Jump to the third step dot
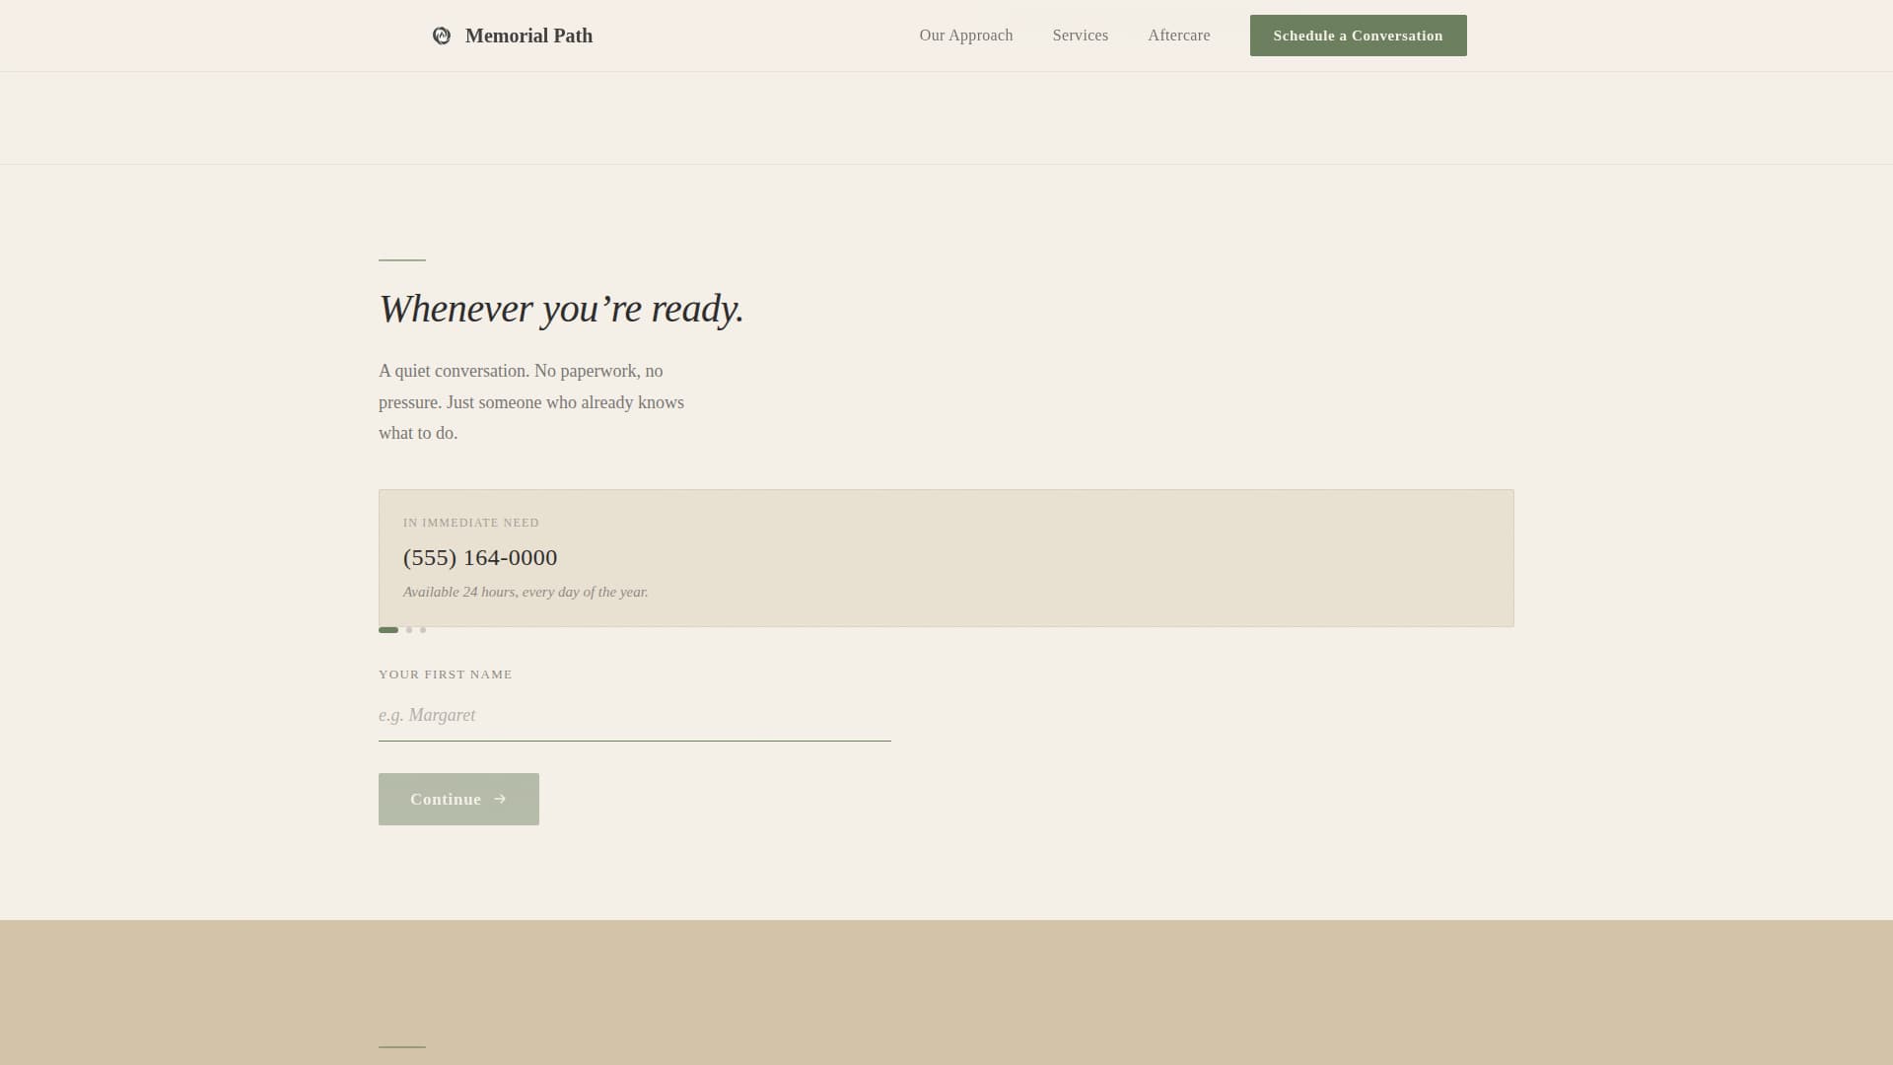This screenshot has width=1893, height=1065. pos(423,630)
